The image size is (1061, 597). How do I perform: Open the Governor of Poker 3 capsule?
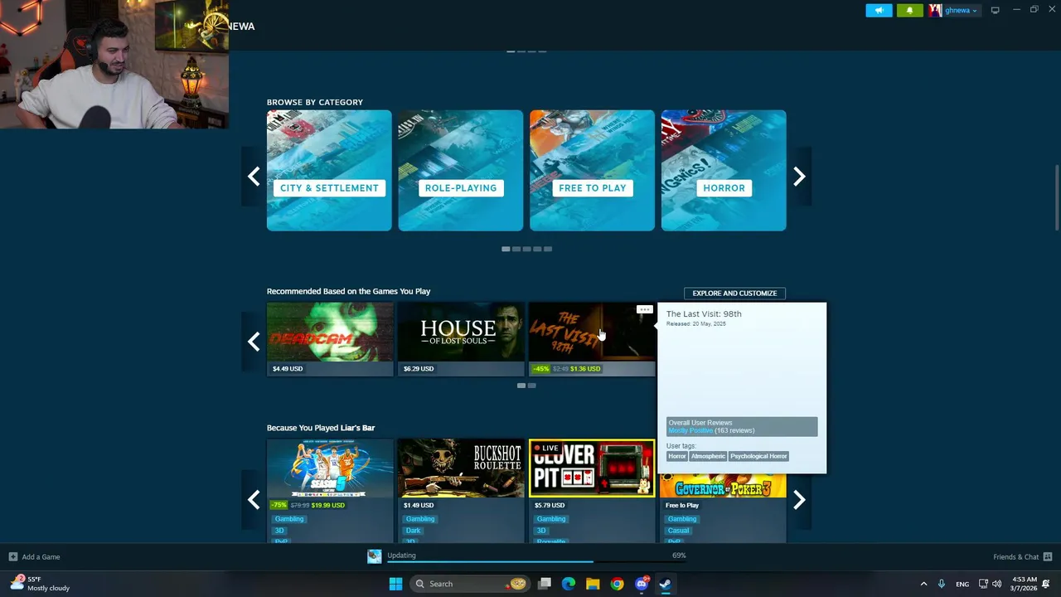723,486
